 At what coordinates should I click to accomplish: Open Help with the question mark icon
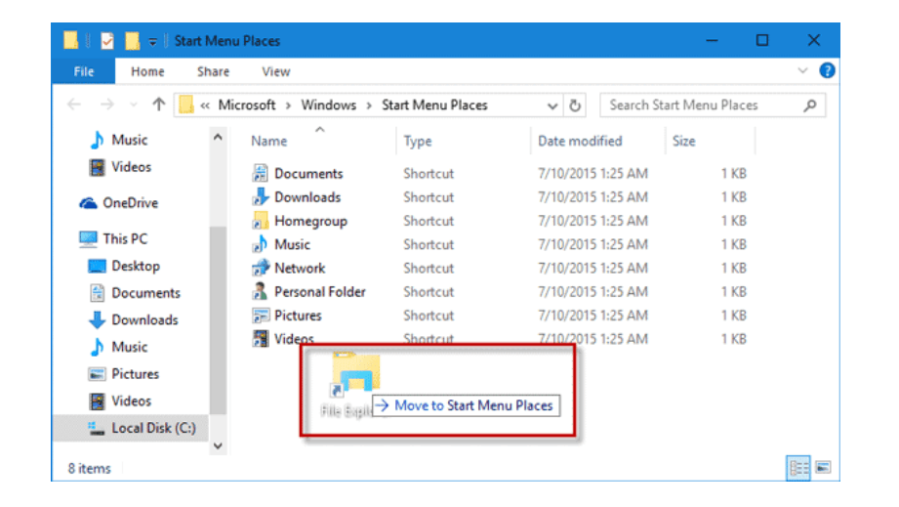827,70
